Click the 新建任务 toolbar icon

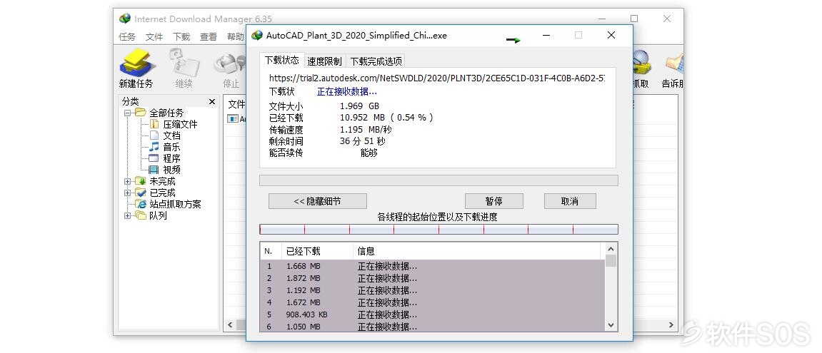136,68
